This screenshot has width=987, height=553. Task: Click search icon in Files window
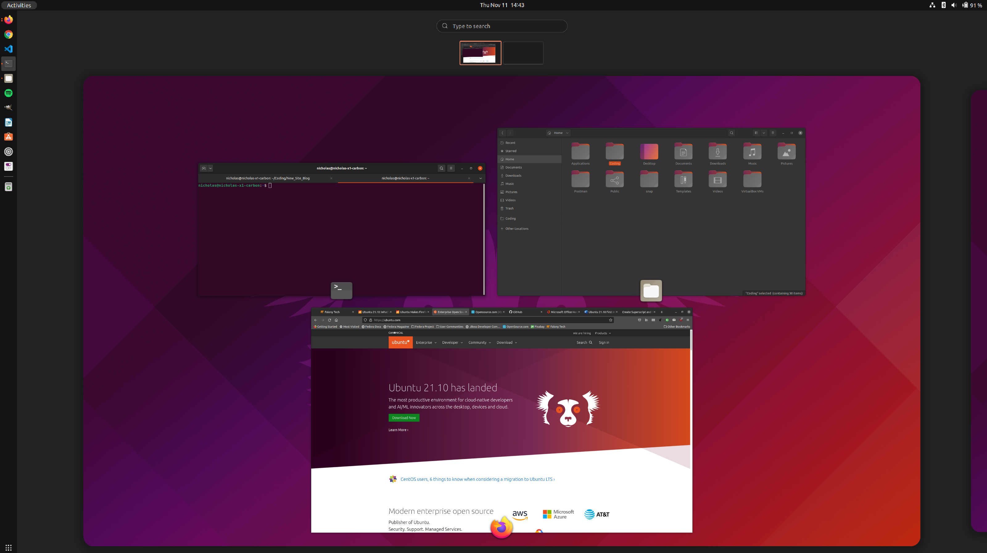click(x=731, y=133)
